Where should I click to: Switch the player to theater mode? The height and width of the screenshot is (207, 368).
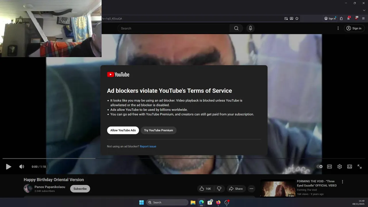350,166
